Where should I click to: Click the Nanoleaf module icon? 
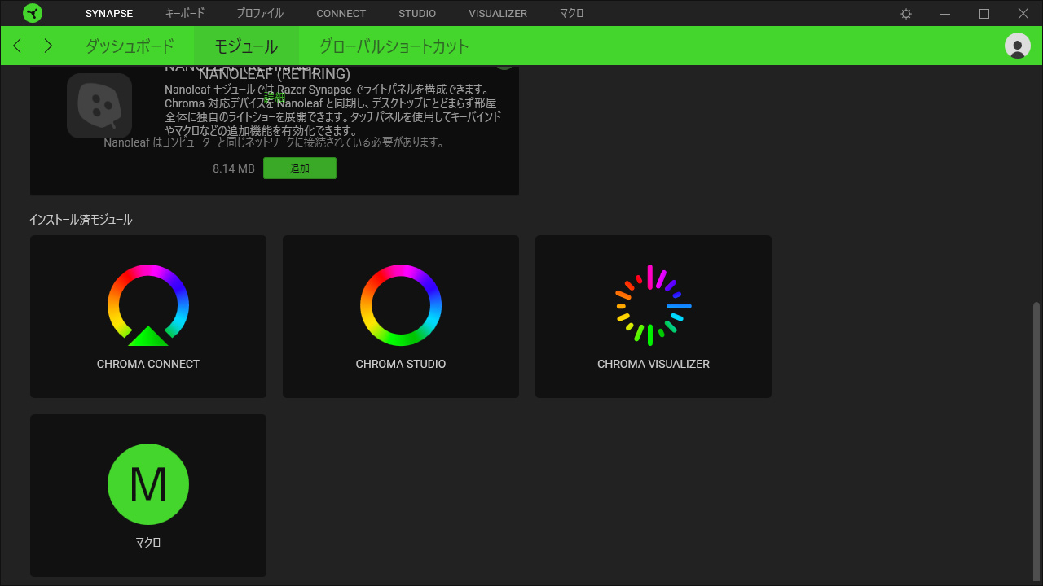[x=99, y=106]
